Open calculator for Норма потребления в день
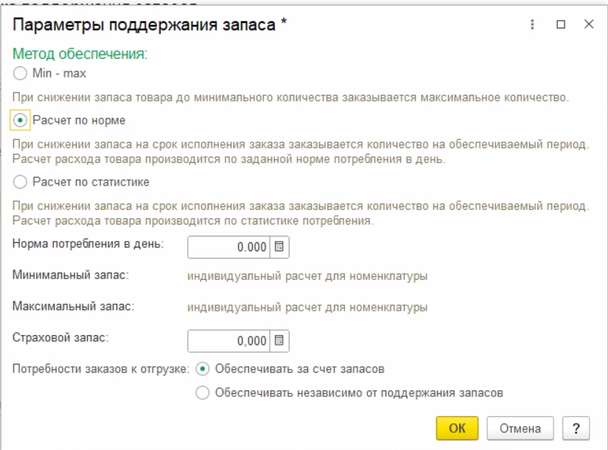The image size is (608, 450). (279, 247)
